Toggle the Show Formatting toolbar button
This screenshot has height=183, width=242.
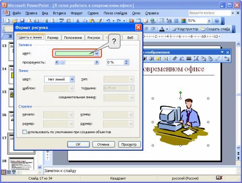(x=169, y=21)
